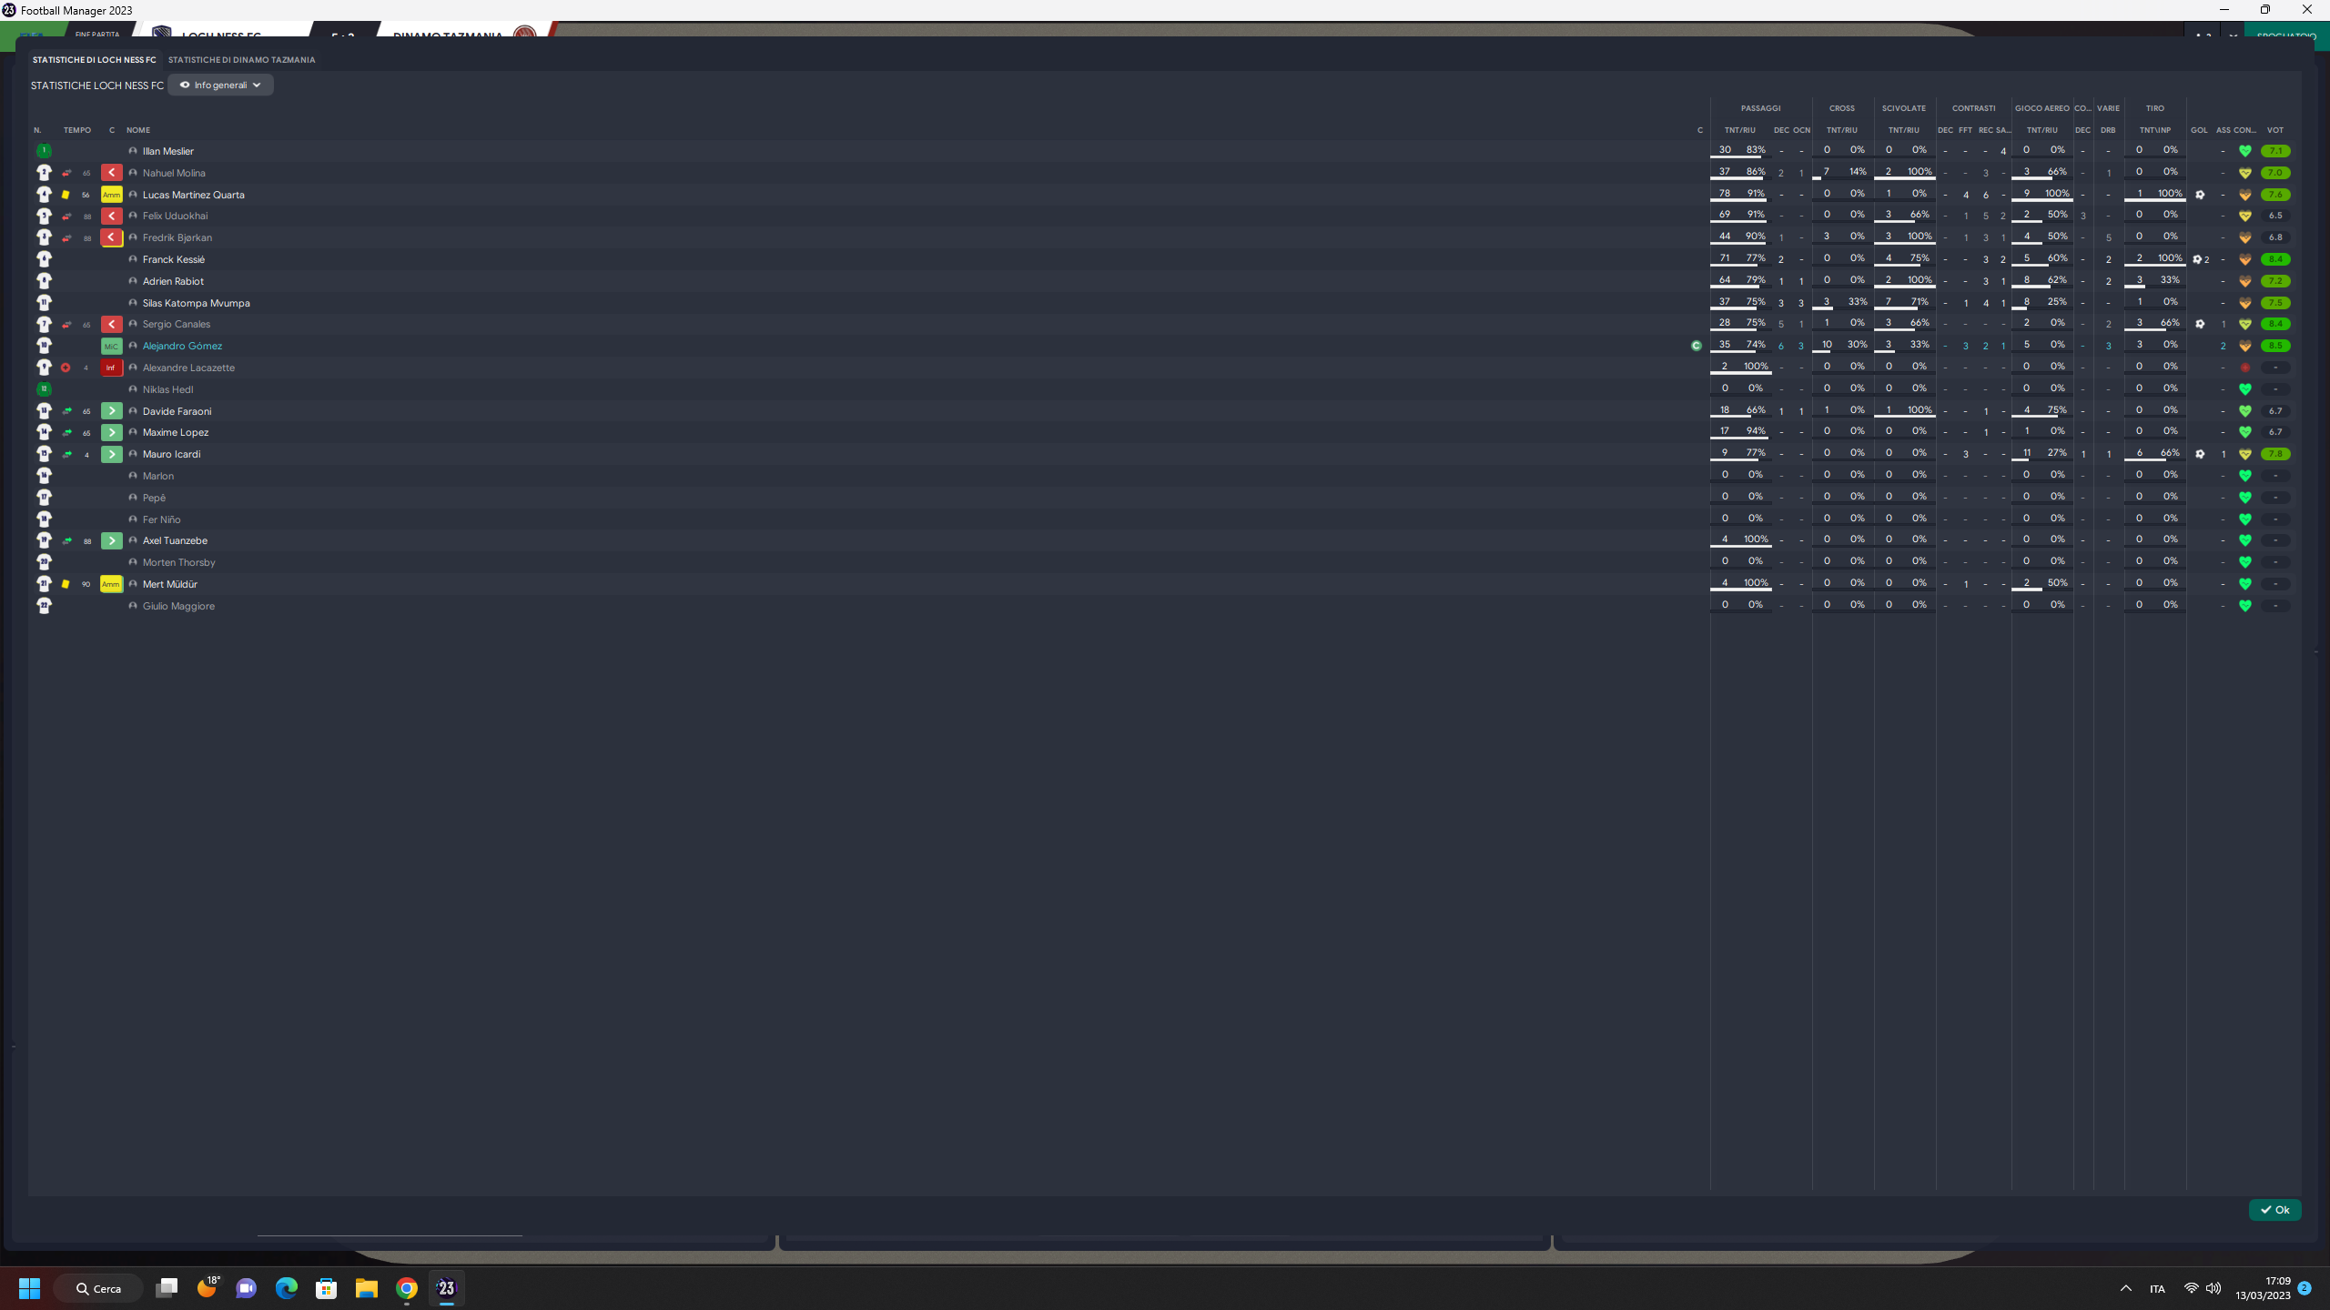Open Franck Kessié's player profile link
This screenshot has height=1310, width=2330.
point(174,259)
